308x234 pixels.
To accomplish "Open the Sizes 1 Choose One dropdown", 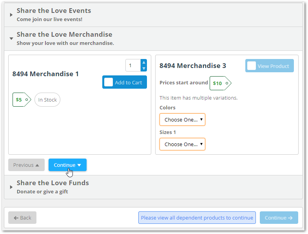I will (x=182, y=144).
